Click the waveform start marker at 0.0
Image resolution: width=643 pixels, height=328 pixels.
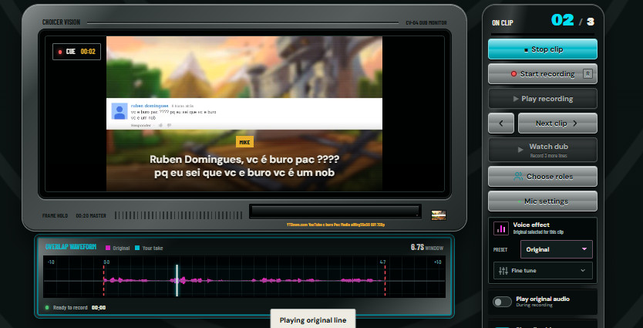coord(104,280)
